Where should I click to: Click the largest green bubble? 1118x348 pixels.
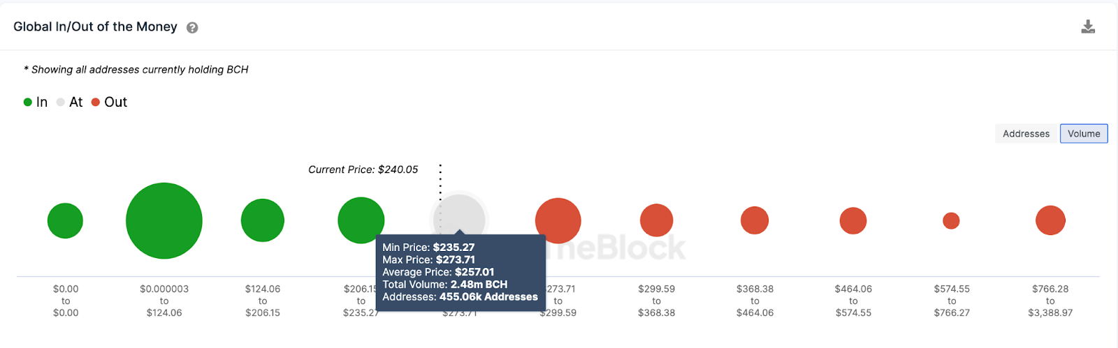(x=164, y=221)
